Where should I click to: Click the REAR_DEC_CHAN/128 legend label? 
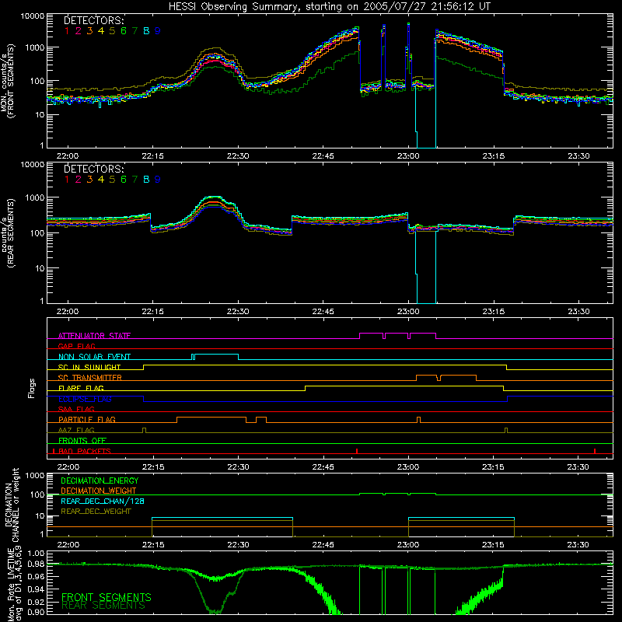point(103,501)
